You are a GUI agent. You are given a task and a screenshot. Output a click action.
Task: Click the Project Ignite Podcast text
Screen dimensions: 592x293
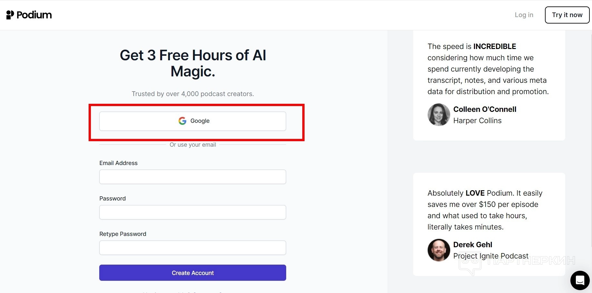490,256
